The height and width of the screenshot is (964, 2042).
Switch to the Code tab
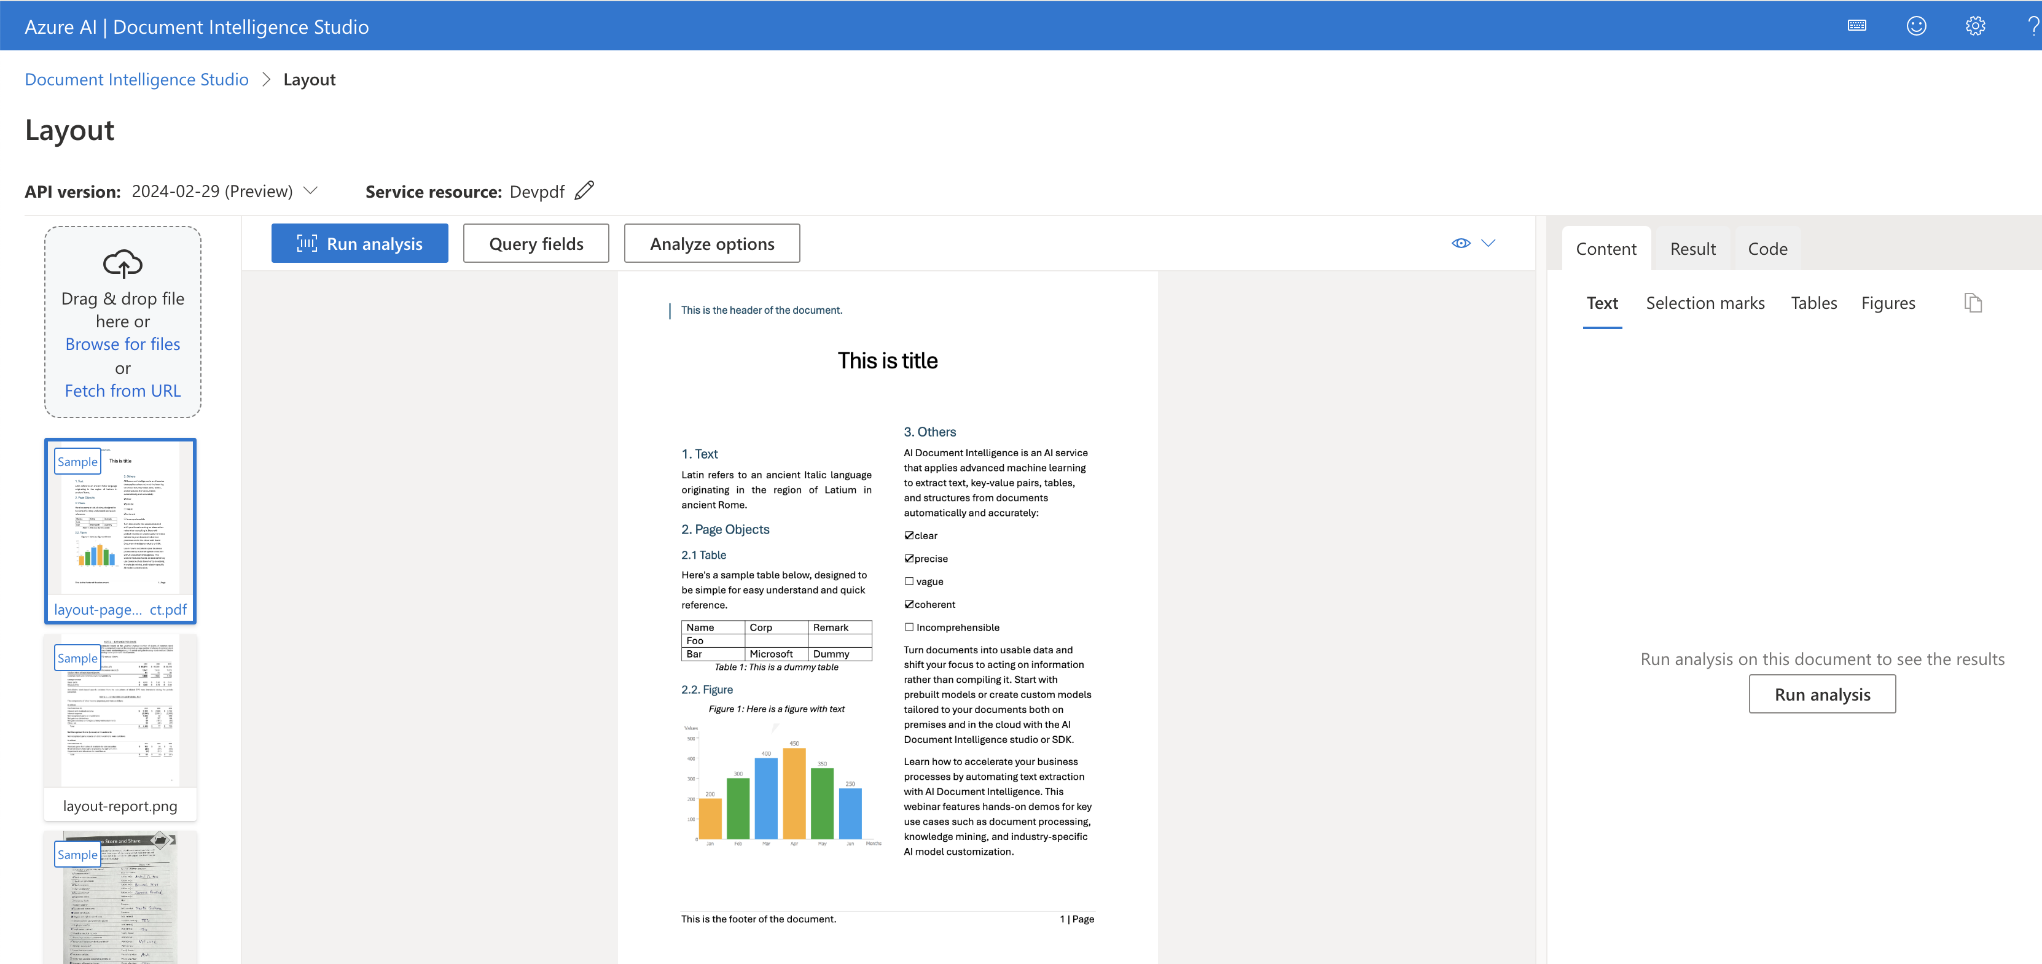1767,248
